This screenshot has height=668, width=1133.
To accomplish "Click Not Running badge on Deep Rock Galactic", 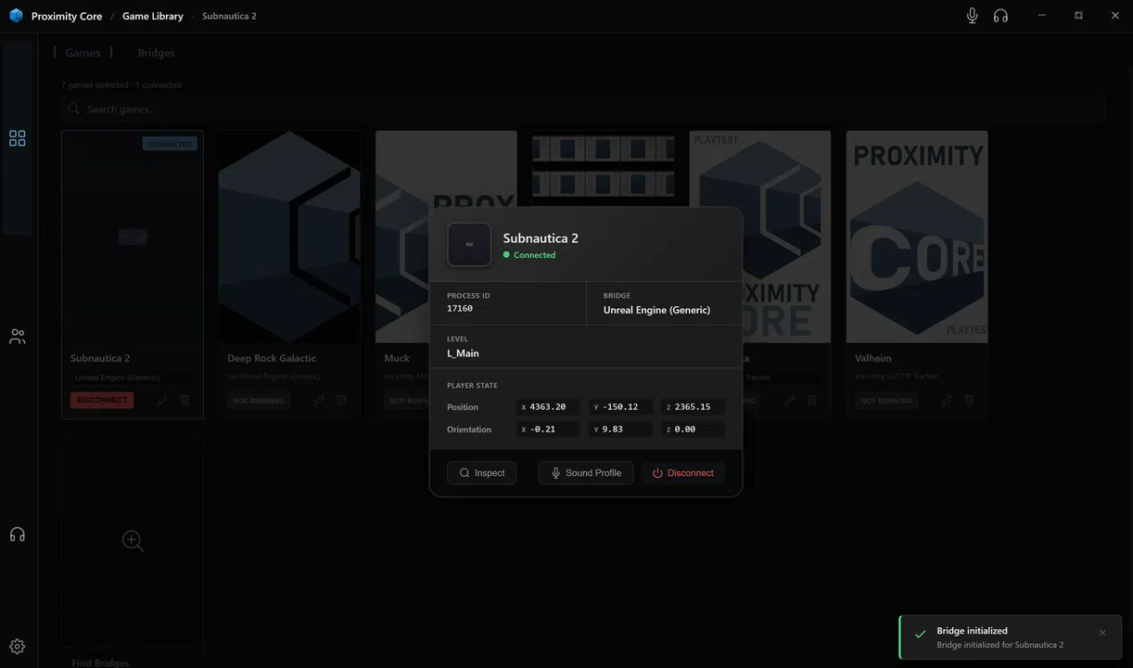I will point(259,401).
